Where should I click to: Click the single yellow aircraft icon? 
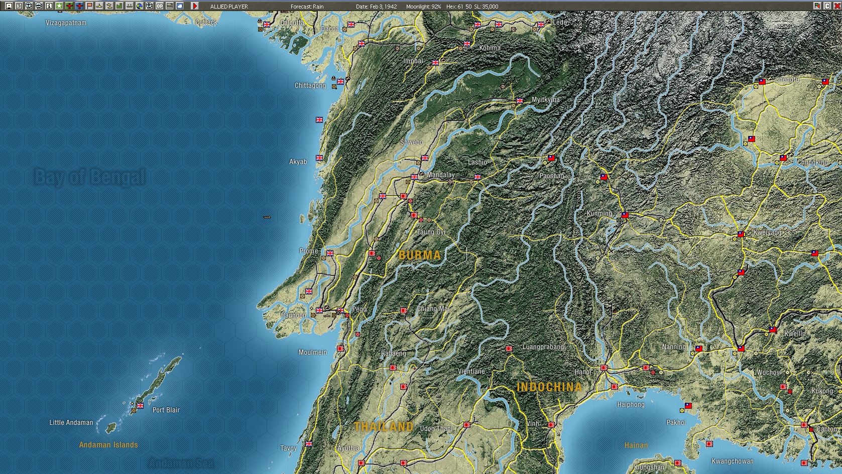point(99,6)
